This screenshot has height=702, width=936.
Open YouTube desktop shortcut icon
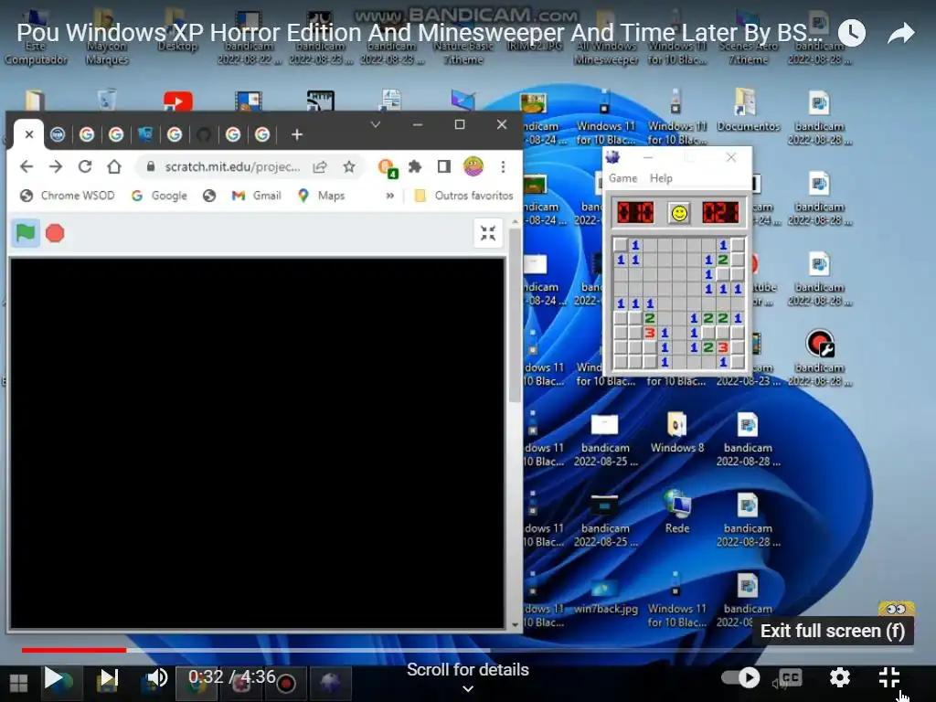178,101
